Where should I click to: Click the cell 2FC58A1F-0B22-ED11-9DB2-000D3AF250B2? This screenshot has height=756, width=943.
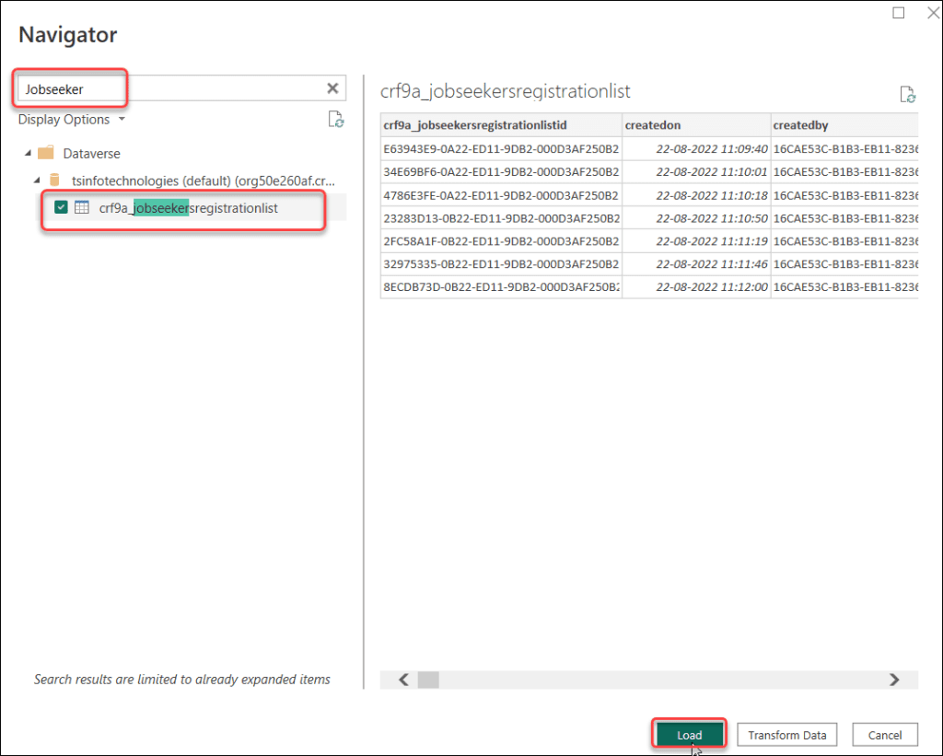coord(501,241)
